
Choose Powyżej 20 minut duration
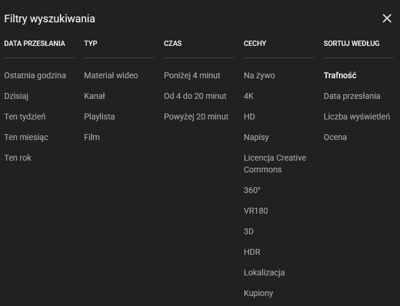pyautogui.click(x=196, y=117)
